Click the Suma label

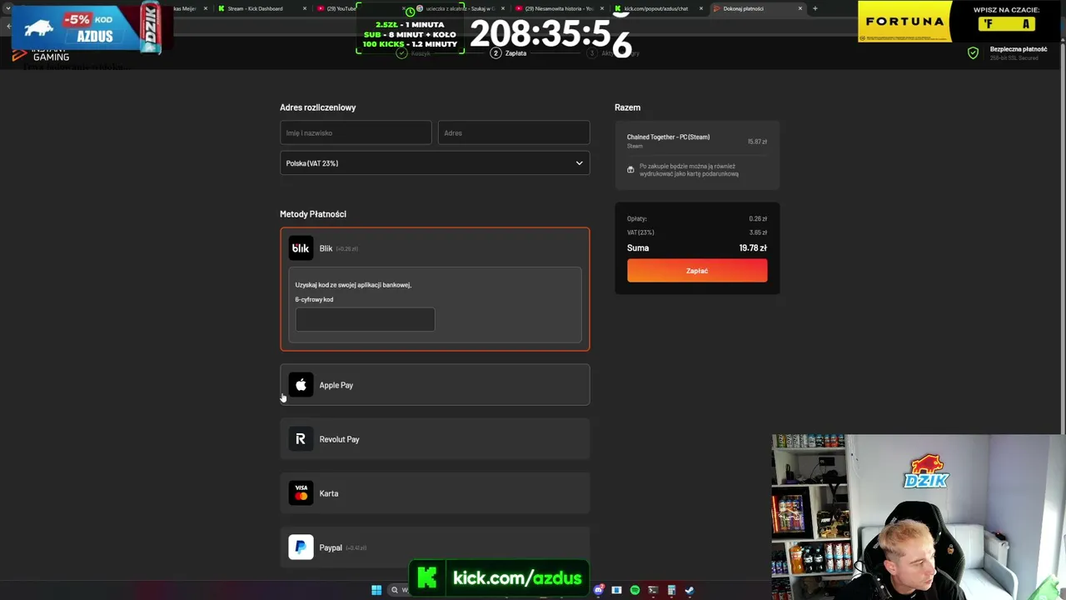click(638, 248)
